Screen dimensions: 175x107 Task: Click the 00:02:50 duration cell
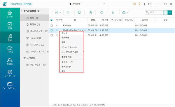(x=92, y=30)
